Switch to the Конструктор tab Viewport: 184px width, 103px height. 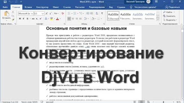[x=42, y=7]
